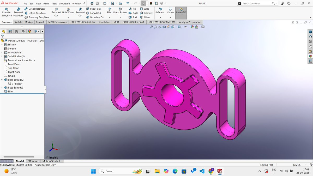Open the PropertyManager tab icon

tap(10, 31)
